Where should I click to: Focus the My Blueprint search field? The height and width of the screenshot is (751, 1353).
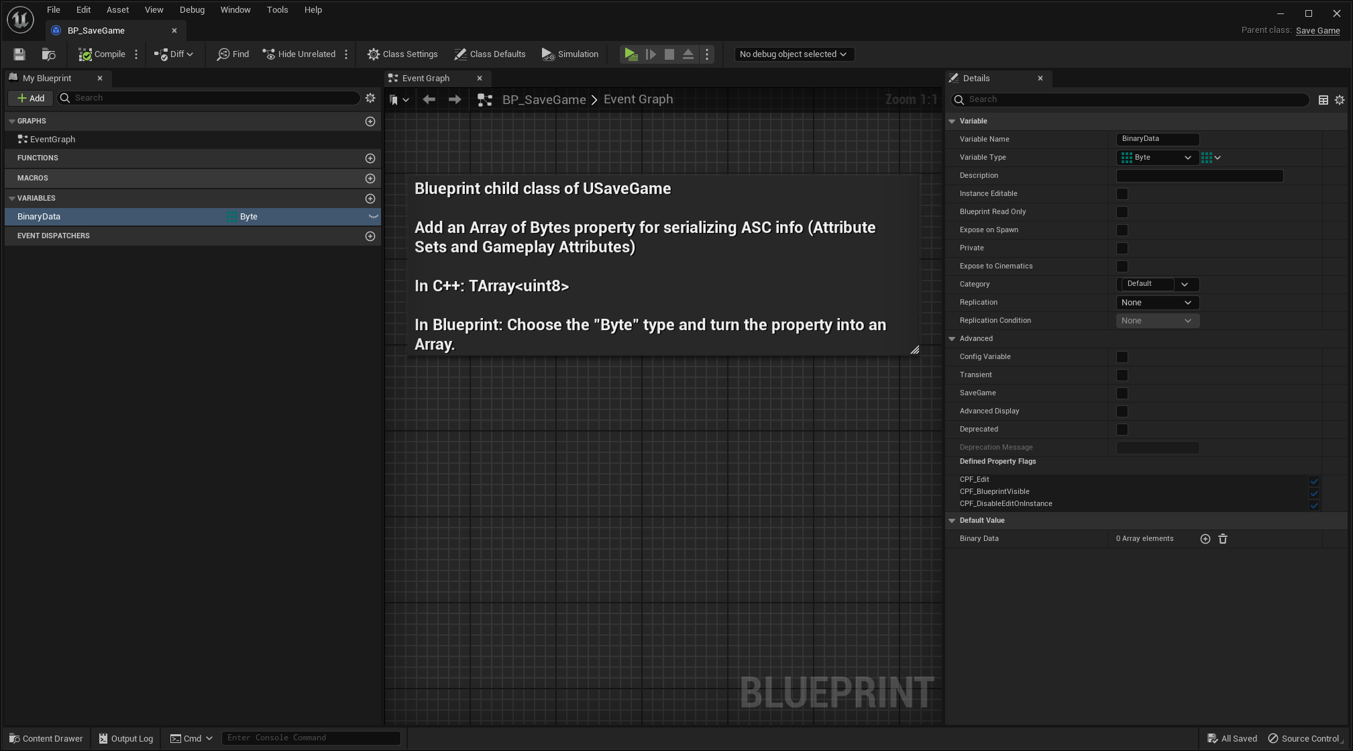[x=209, y=98]
